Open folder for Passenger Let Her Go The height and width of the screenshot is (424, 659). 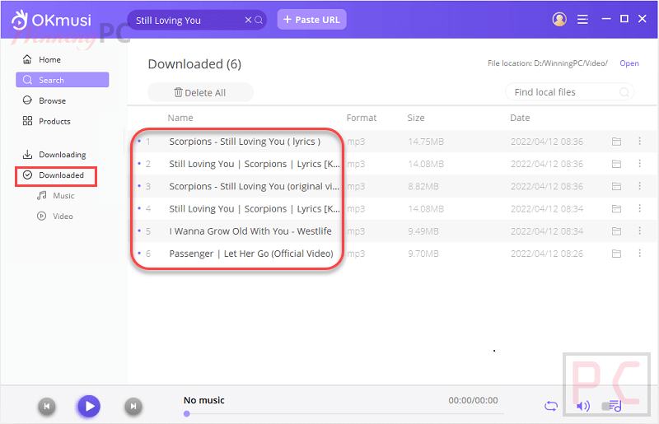click(616, 254)
